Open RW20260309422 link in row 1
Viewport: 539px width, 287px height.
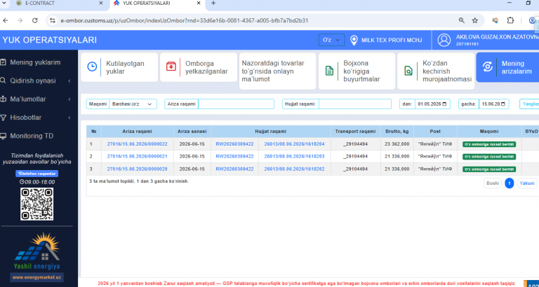pos(234,144)
